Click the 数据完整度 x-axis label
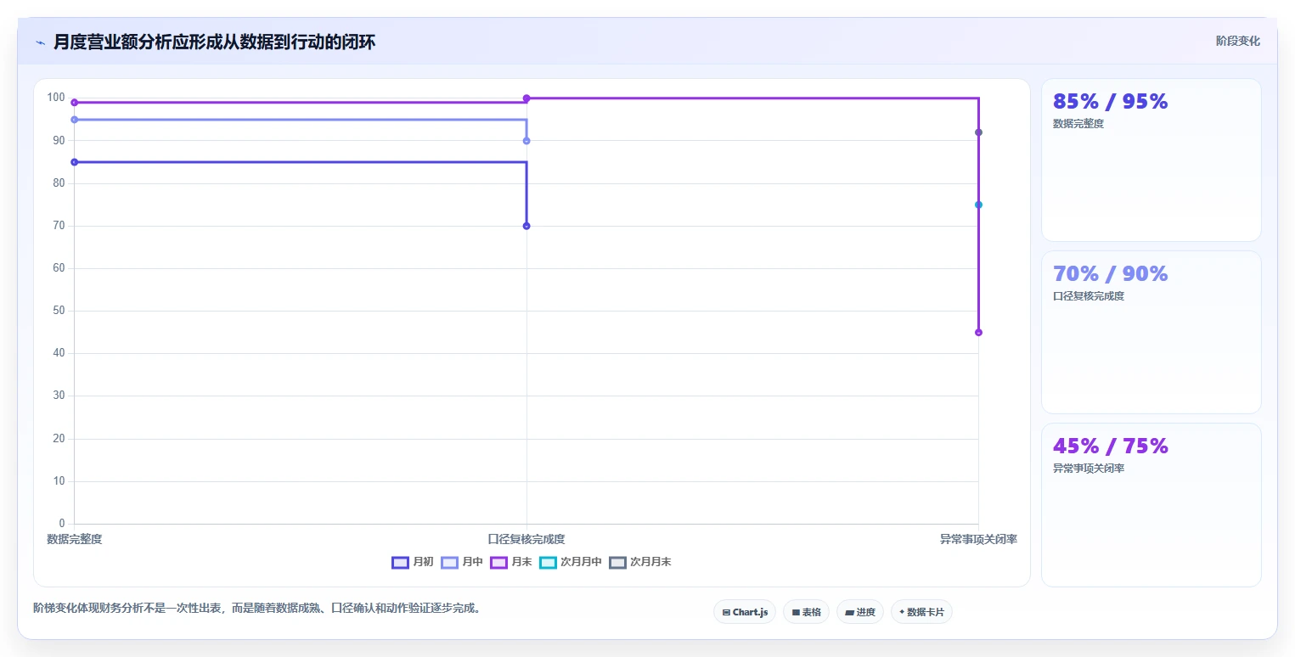1295x657 pixels. (x=75, y=539)
